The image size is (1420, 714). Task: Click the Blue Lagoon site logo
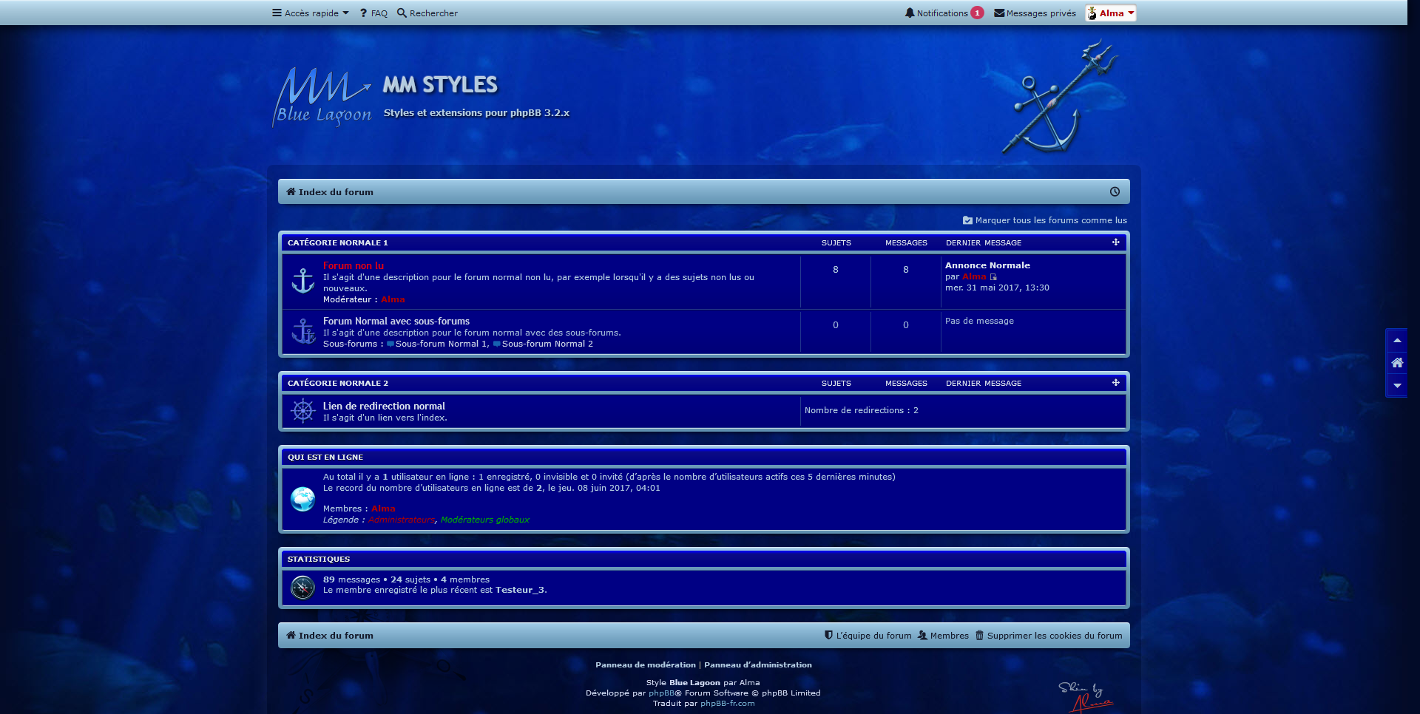pyautogui.click(x=322, y=98)
